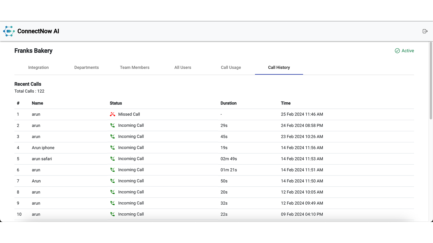The height and width of the screenshot is (243, 433).
Task: Click incoming call icon in row 8
Action: tap(113, 192)
